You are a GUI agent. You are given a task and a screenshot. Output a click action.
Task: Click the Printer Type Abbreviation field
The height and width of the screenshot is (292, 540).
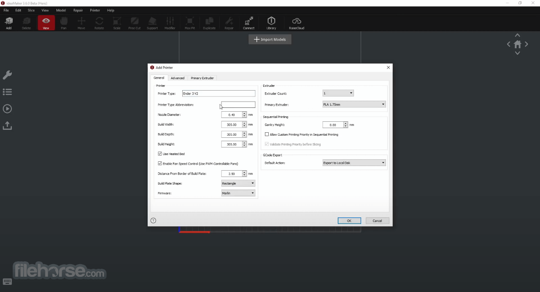point(238,104)
